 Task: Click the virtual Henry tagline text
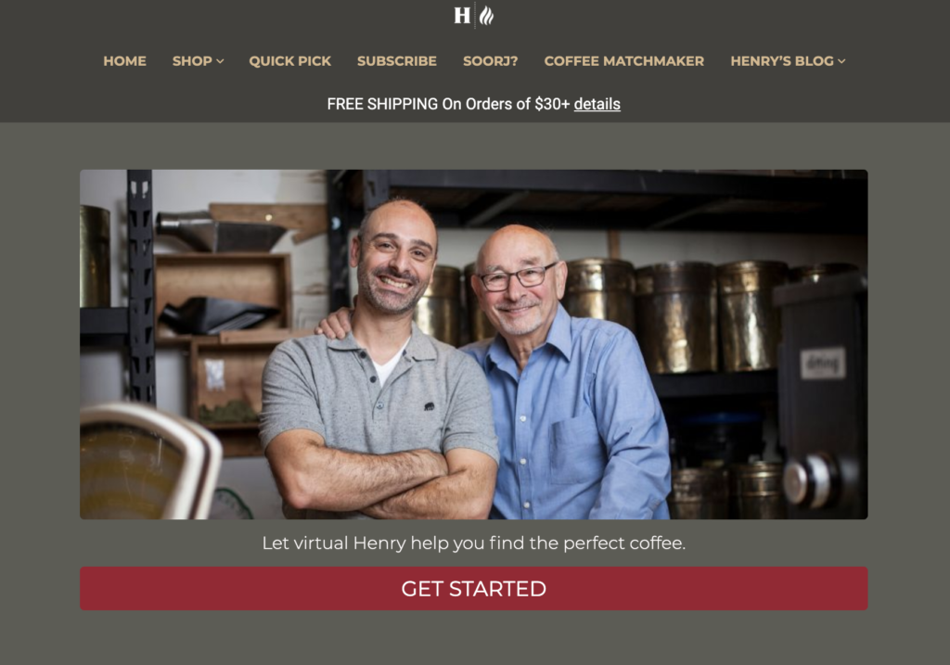point(474,543)
